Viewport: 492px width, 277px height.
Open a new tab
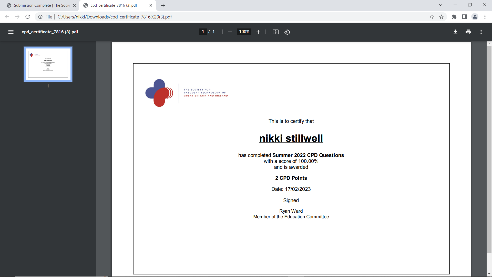163,5
